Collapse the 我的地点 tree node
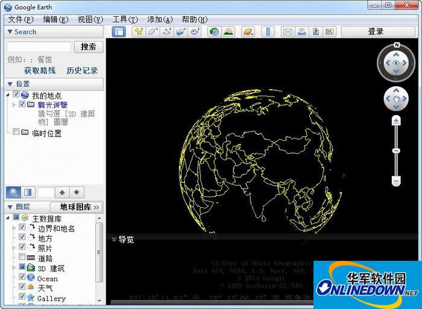422x309 pixels. [8, 95]
